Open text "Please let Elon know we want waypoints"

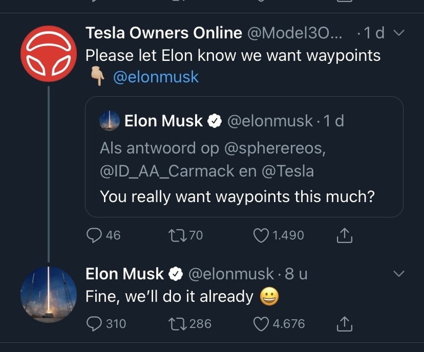pos(233,55)
